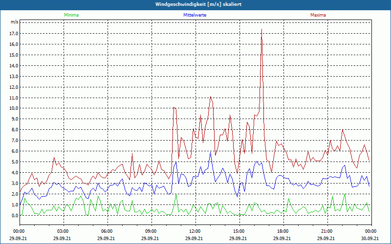The height and width of the screenshot is (244, 391).
Task: Click the 5,0 y-axis value
Action: click(15, 162)
